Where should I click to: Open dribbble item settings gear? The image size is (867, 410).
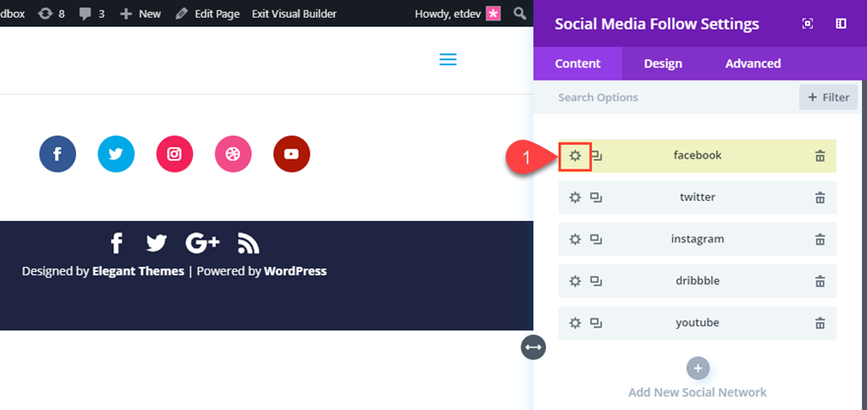(x=575, y=281)
